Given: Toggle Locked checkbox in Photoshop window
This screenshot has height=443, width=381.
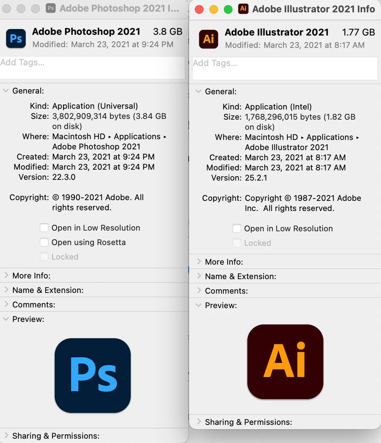Looking at the screenshot, I should click(x=44, y=257).
